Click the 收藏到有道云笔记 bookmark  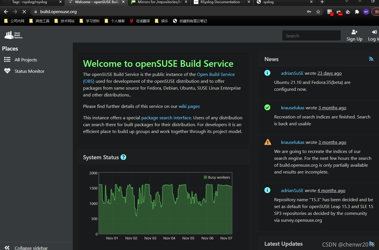190,21
